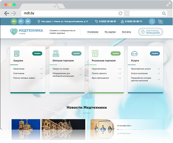Image resolution: width=173 pixels, height=143 pixels.
Task: Reload page with the refresh icon
Action: (x=120, y=13)
